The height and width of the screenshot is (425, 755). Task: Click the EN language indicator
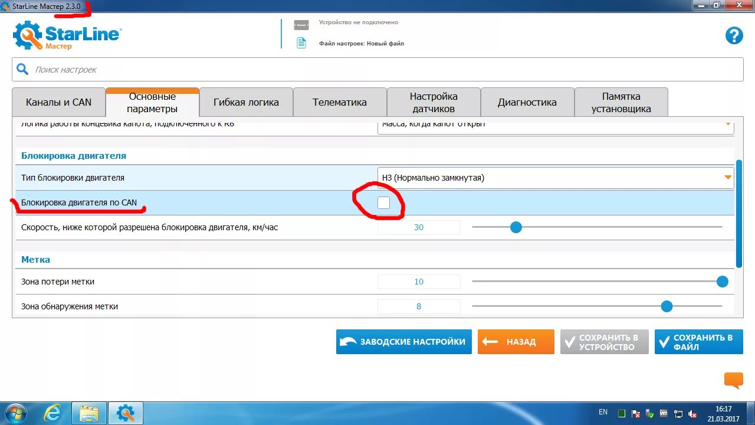[x=603, y=412]
